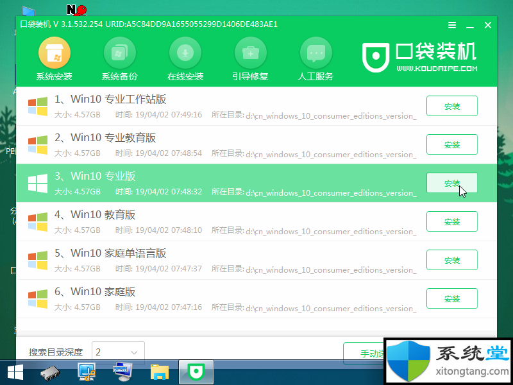The height and width of the screenshot is (385, 513).
Task: Click the time '19/04/02 07:47:16'
Action: coord(169,307)
